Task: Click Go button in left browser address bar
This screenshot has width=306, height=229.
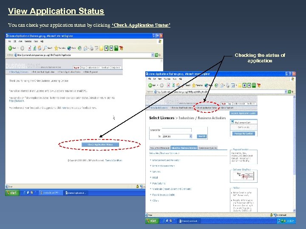Action: coord(158,55)
